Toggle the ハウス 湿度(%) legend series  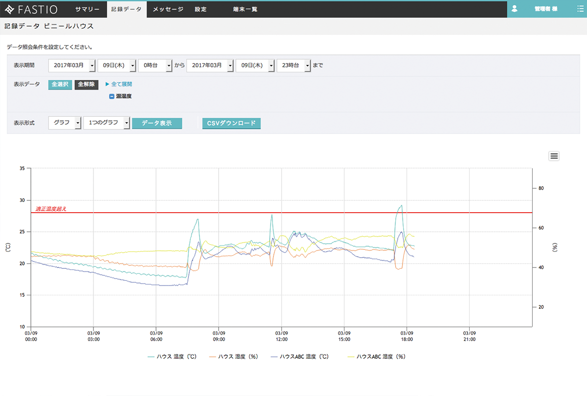tap(233, 357)
